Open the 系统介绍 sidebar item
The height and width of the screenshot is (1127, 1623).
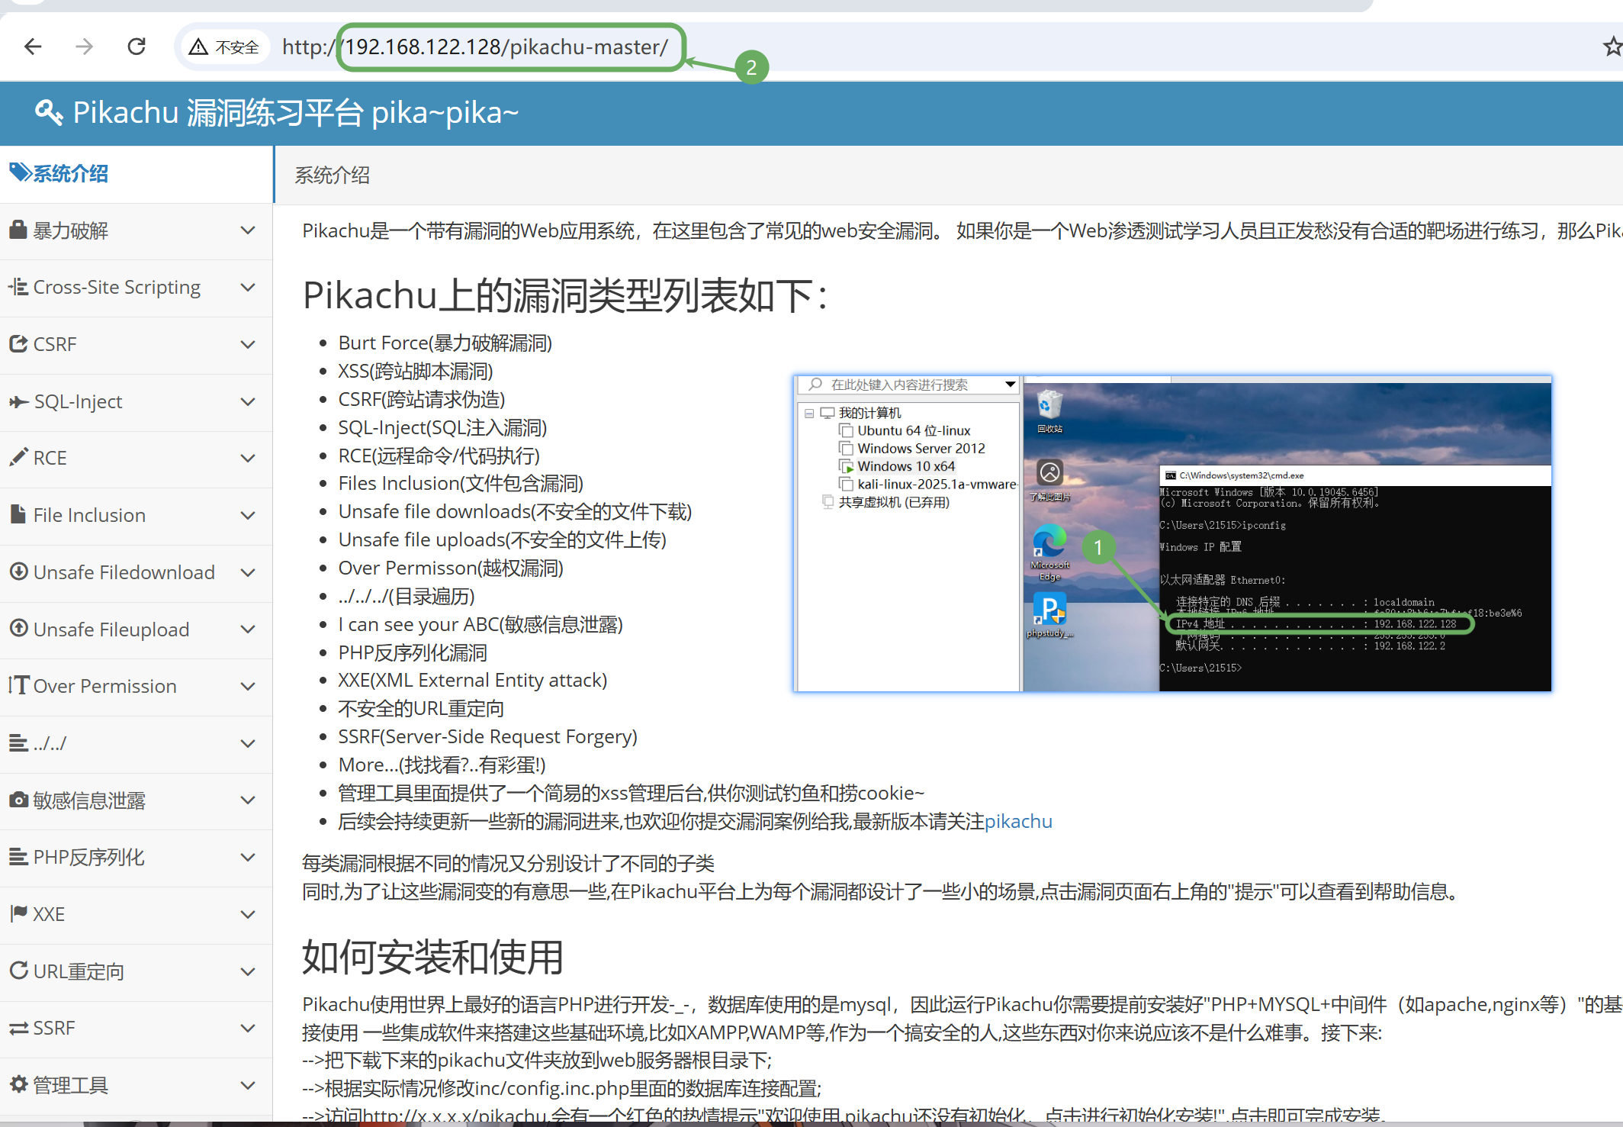click(136, 174)
